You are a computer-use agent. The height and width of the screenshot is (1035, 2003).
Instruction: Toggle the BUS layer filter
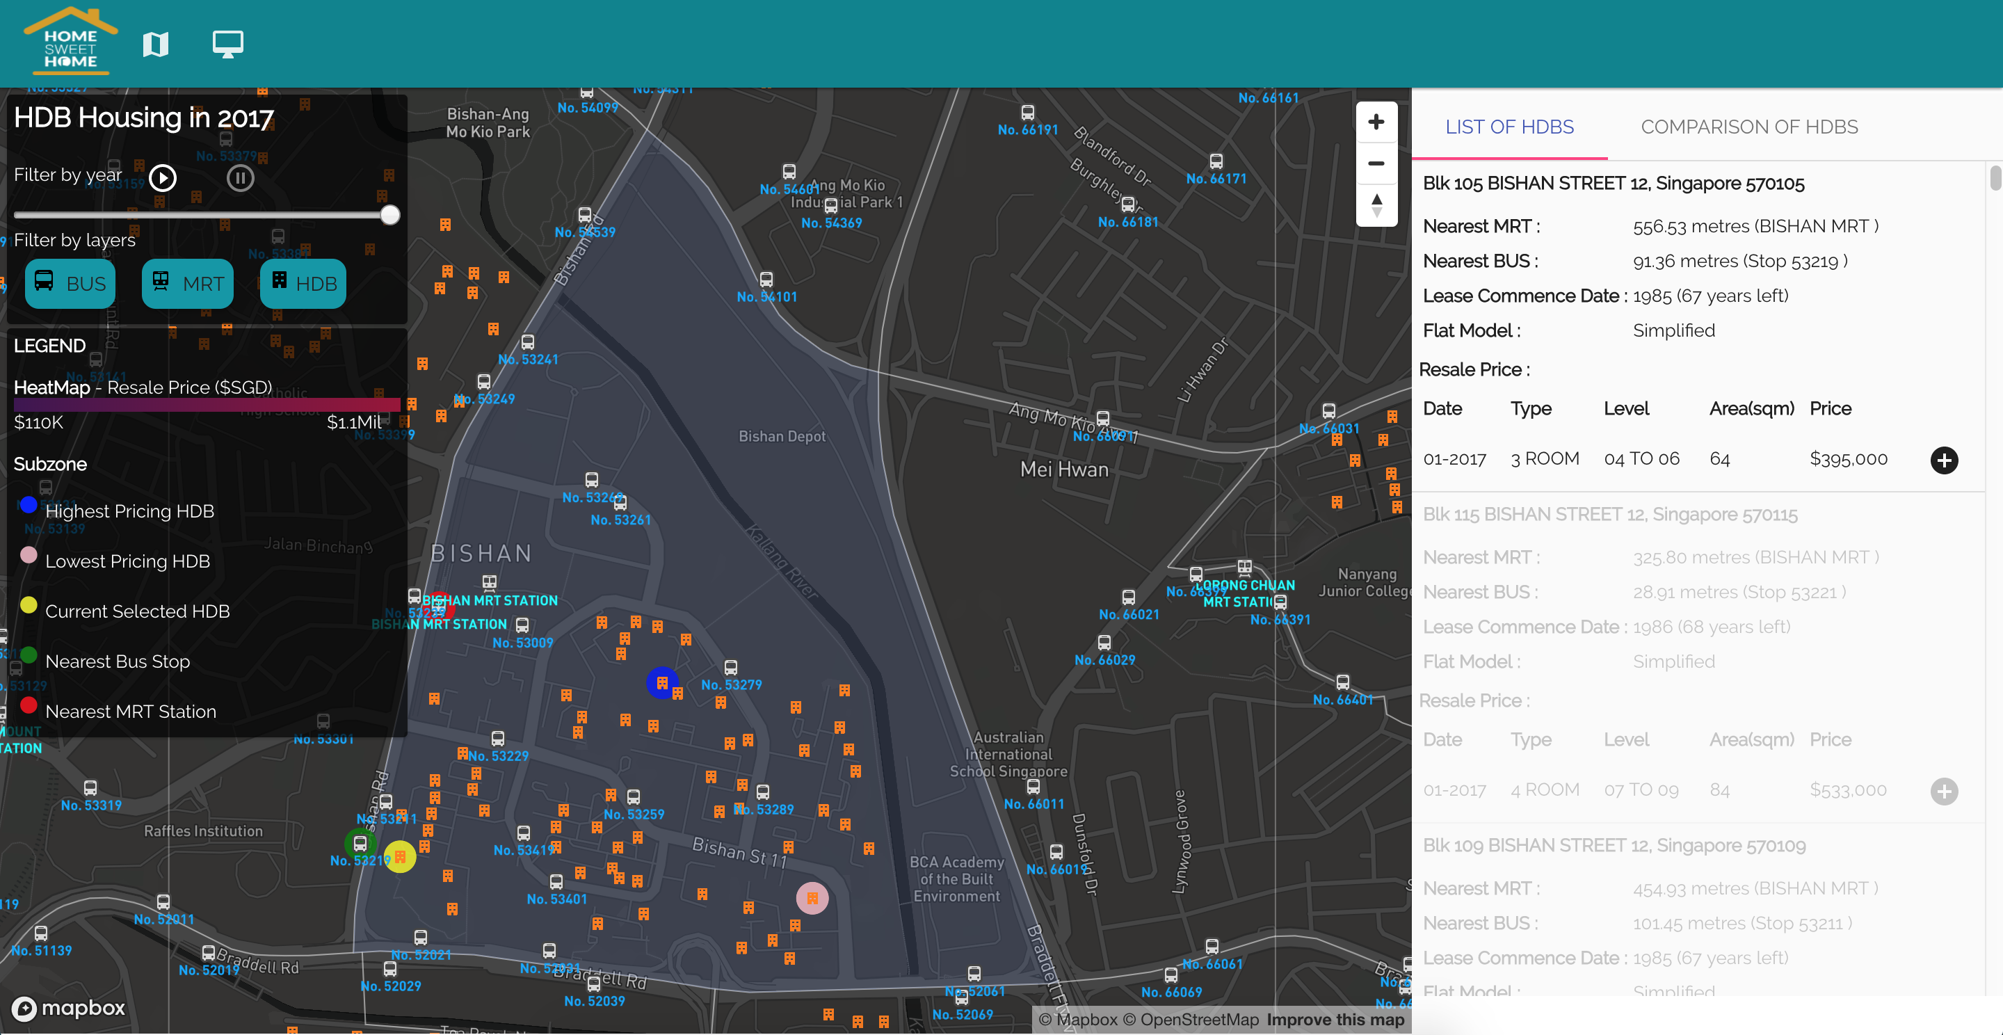[70, 284]
